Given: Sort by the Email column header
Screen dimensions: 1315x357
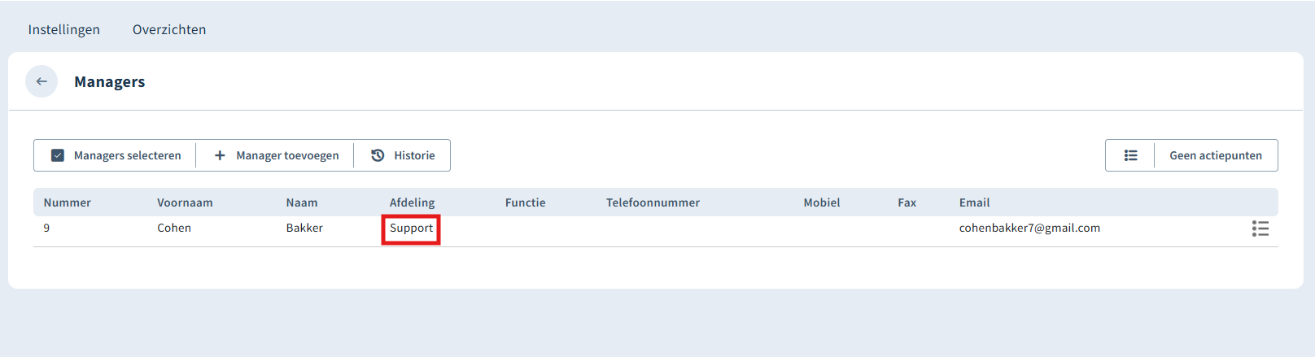Looking at the screenshot, I should [x=974, y=202].
